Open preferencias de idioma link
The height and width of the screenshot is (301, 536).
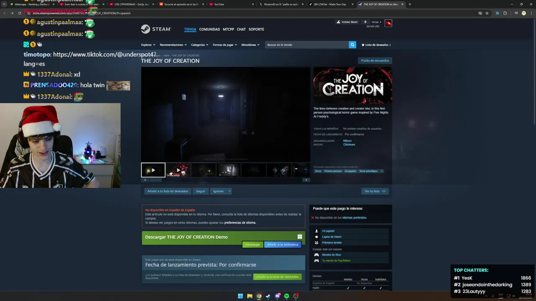240,222
